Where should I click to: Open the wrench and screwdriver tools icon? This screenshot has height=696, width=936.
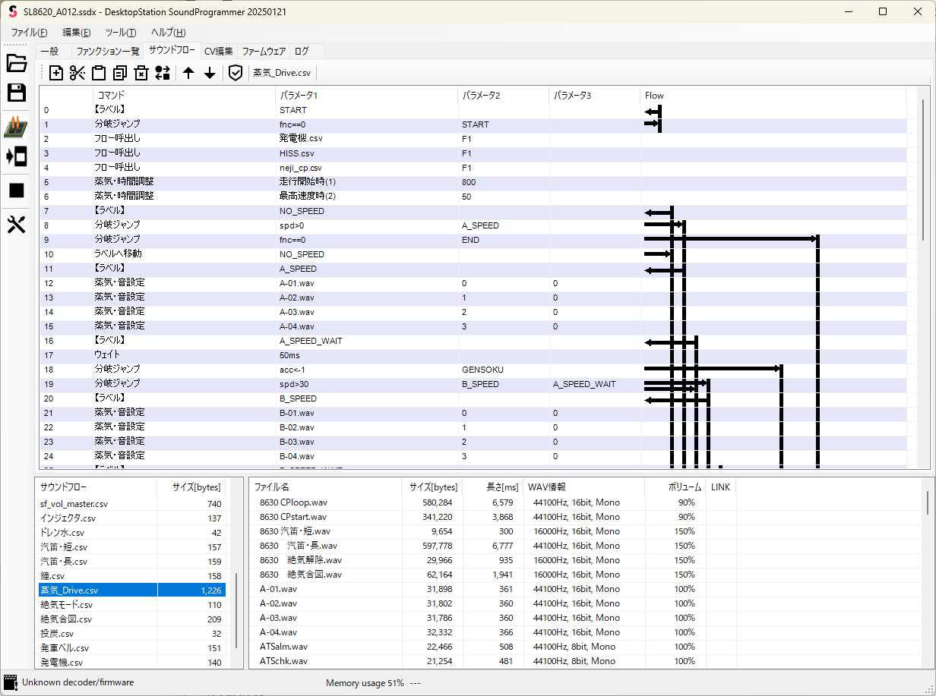coord(17,225)
